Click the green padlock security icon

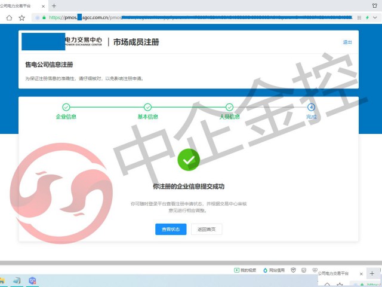tap(44, 17)
